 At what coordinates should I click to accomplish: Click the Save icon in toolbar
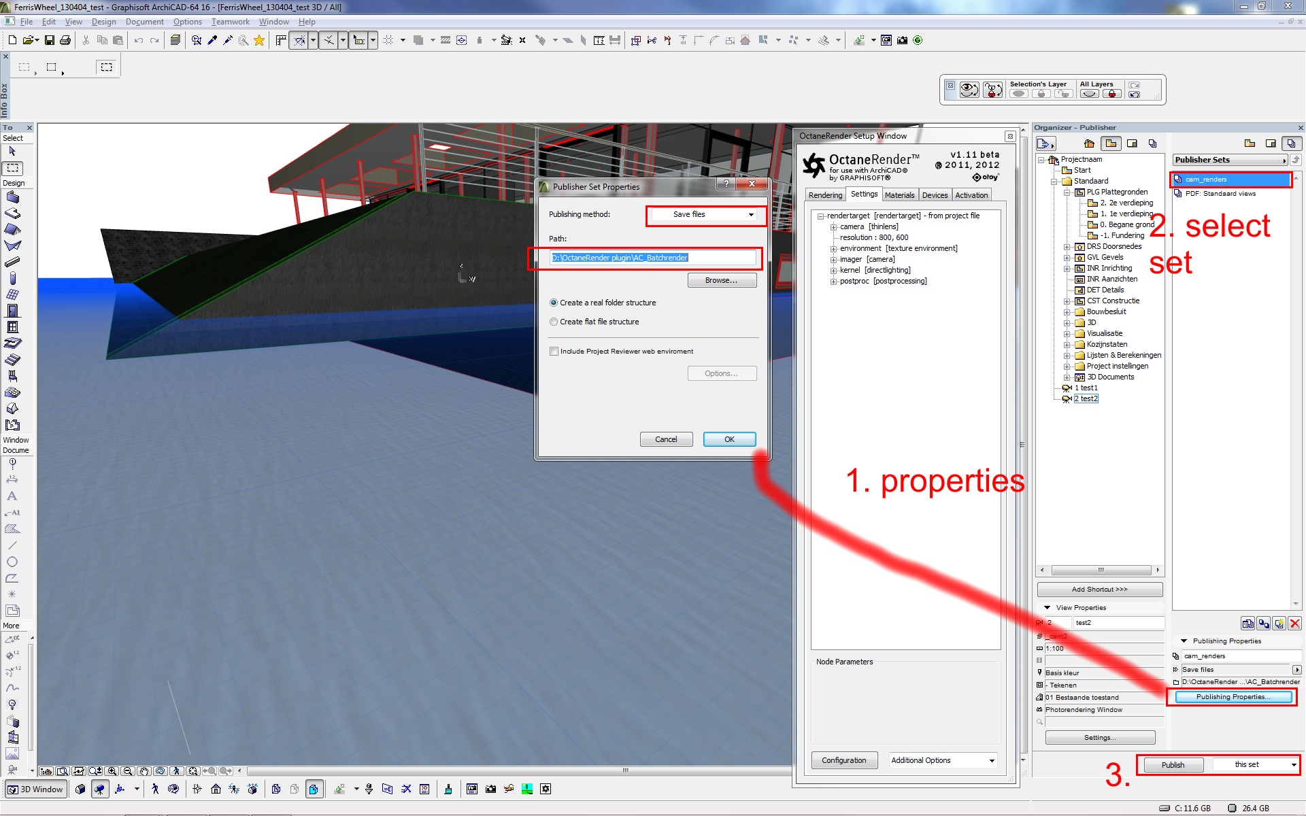(x=50, y=41)
